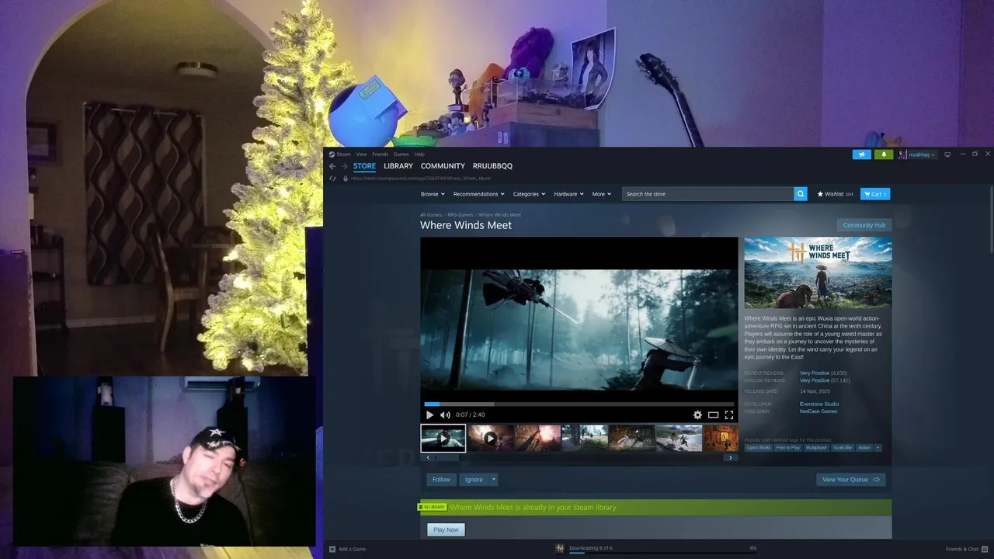994x559 pixels.
Task: Click the Where Winds Meet header image
Action: (818, 273)
